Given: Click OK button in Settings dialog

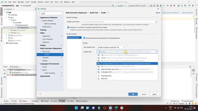Looking at the screenshot, I should click(133, 94).
